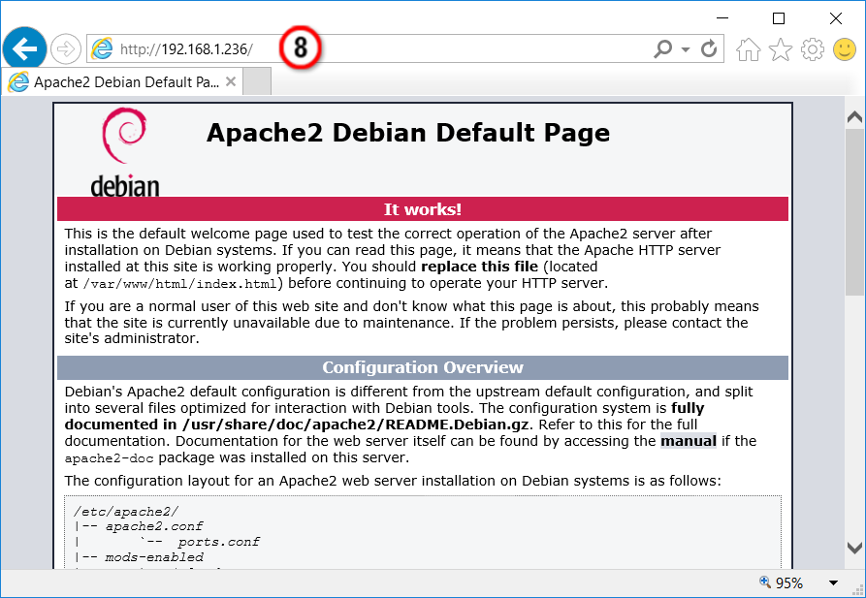Minimize the Internet Explorer window
The image size is (866, 598).
click(722, 18)
